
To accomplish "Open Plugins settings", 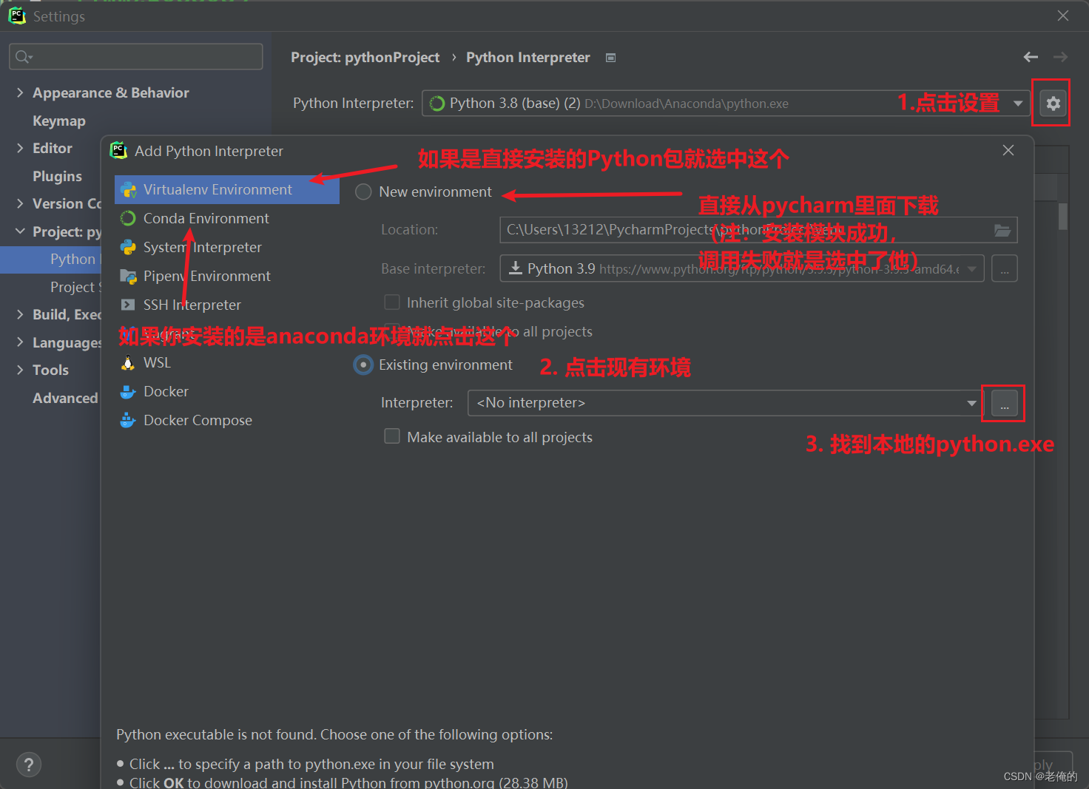I will (57, 176).
